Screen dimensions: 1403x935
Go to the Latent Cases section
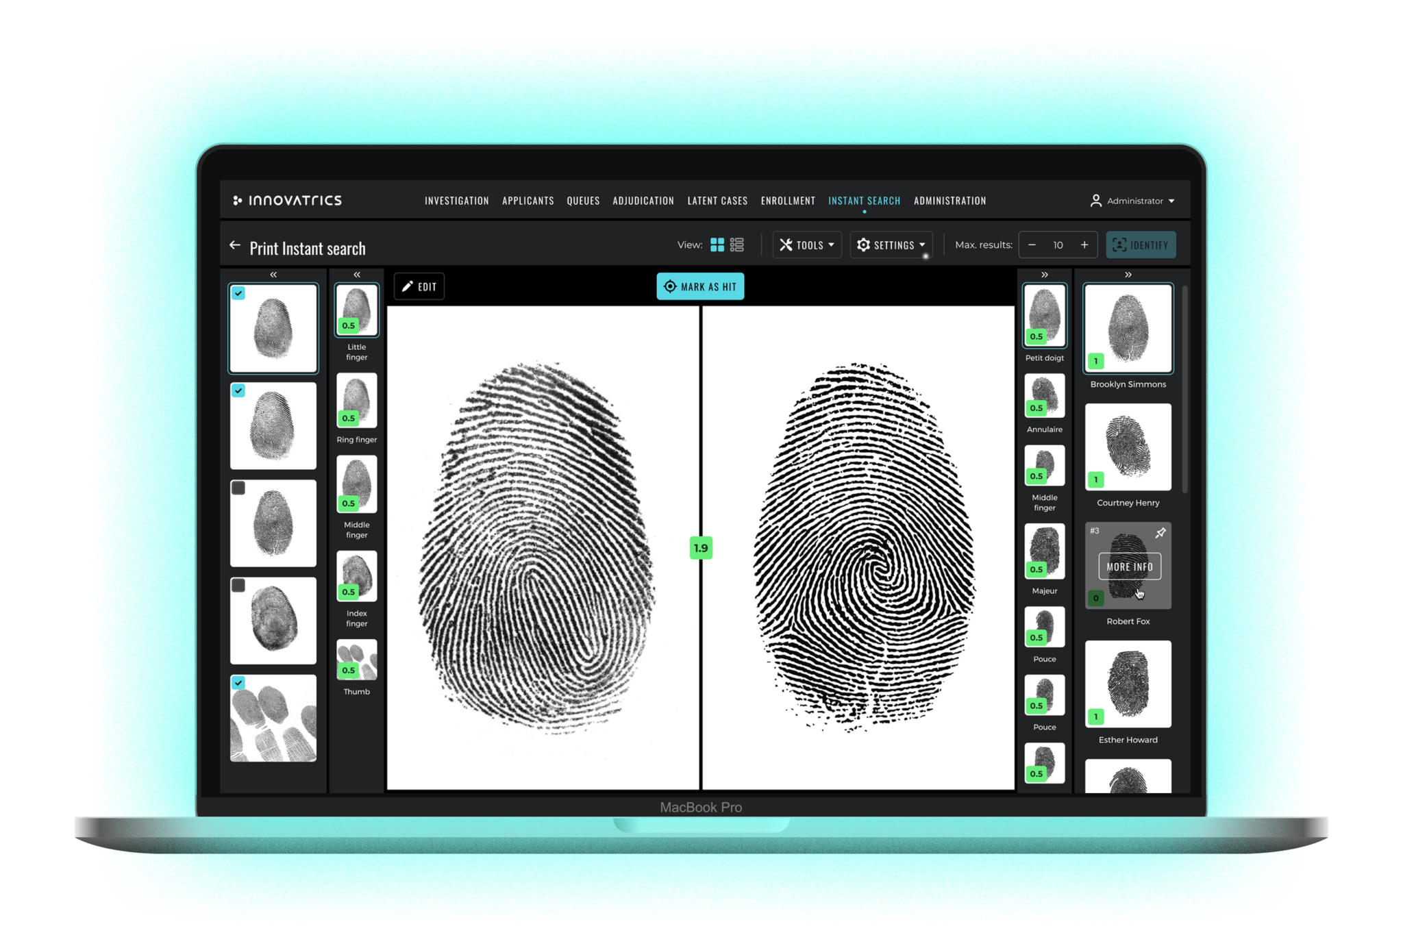tap(717, 201)
